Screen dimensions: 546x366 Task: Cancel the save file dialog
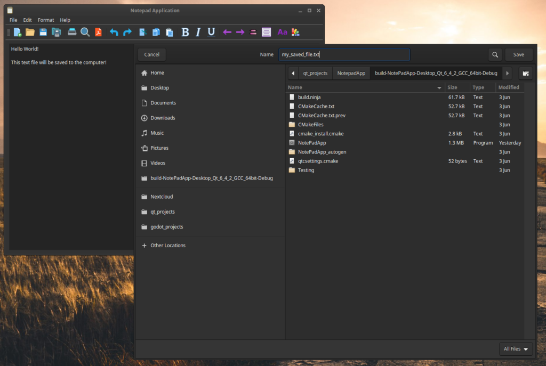pyautogui.click(x=152, y=54)
